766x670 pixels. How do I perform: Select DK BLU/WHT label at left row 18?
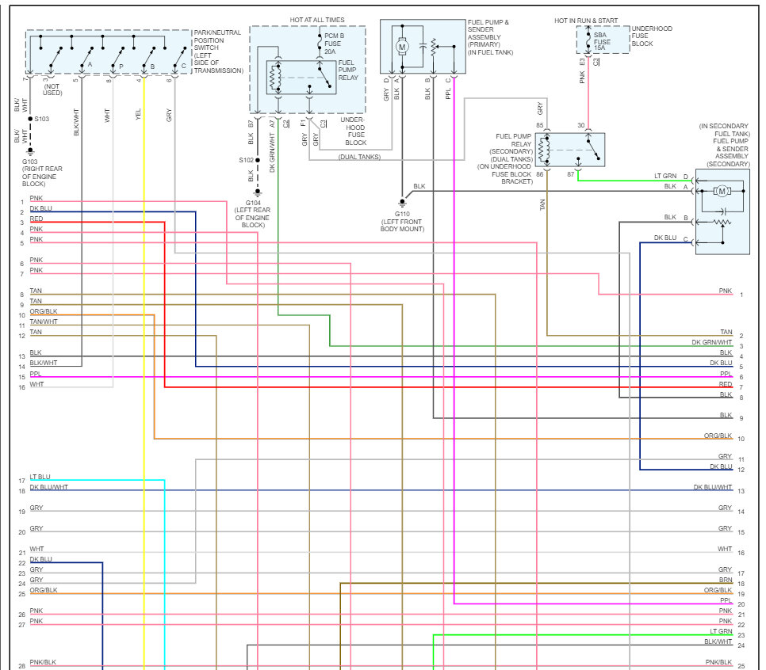coord(48,487)
